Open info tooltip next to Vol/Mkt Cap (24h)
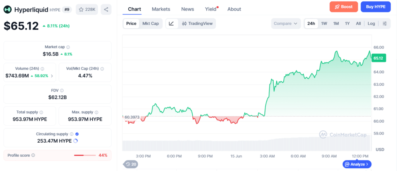The width and height of the screenshot is (397, 171). (x=102, y=69)
